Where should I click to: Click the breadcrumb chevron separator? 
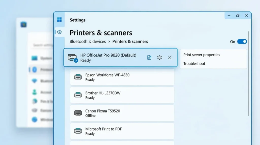pyautogui.click(x=109, y=42)
